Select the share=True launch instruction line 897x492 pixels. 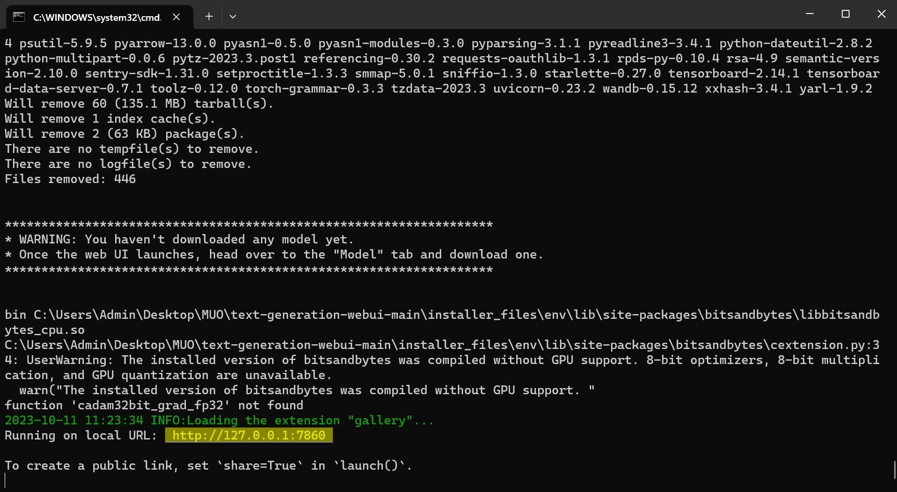pos(207,465)
